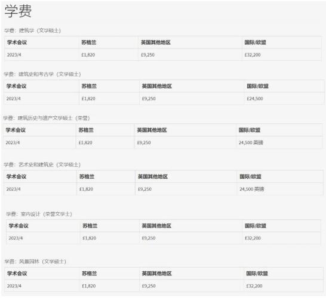Click 英国其他地区 header in 室内设计 table
This screenshot has width=326, height=298.
pyautogui.click(x=156, y=226)
